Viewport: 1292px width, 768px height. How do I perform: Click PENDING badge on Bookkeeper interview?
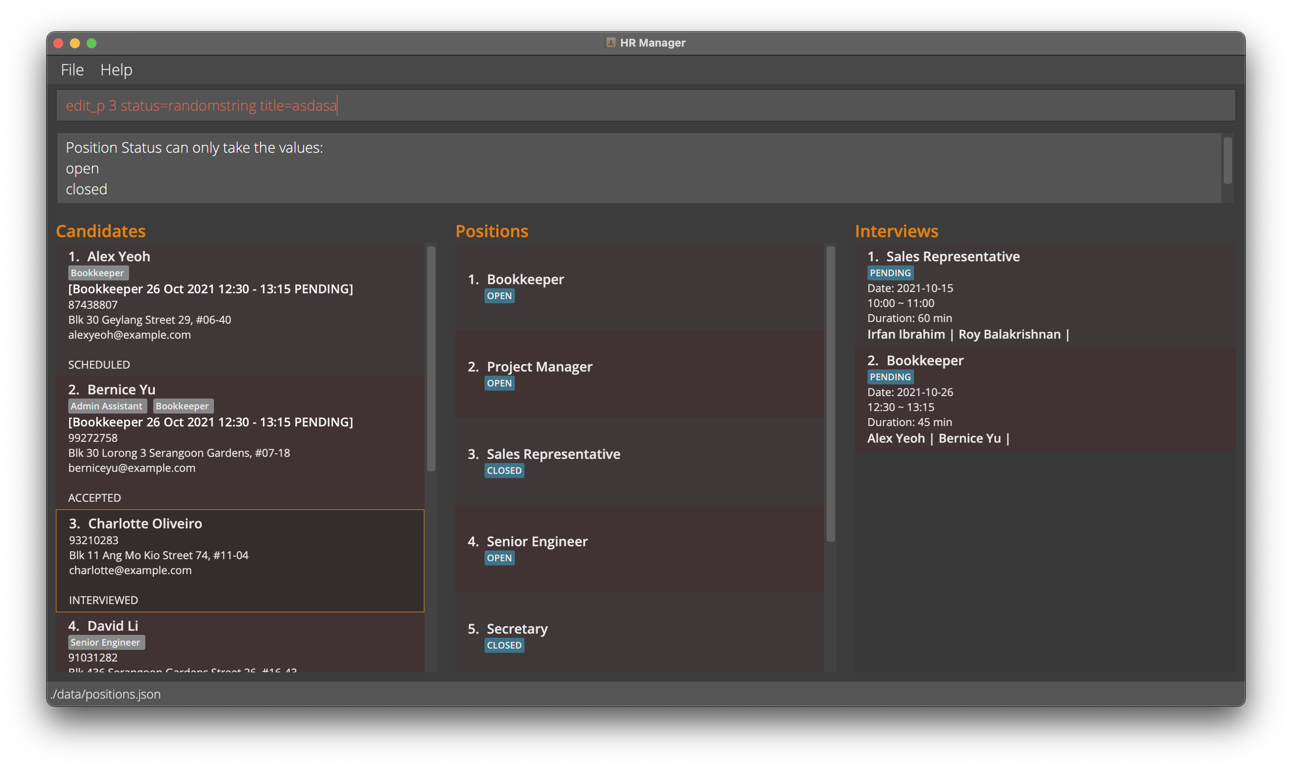point(890,377)
